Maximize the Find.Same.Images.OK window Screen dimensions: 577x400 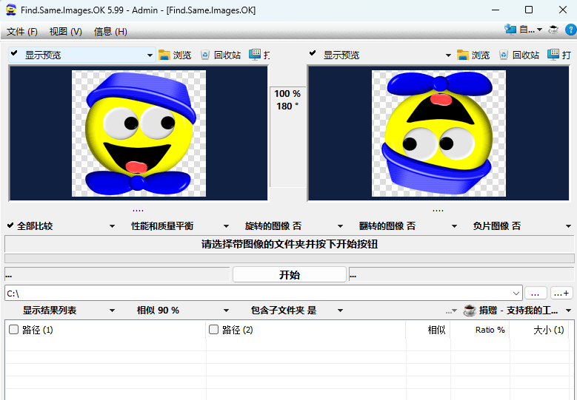(529, 10)
